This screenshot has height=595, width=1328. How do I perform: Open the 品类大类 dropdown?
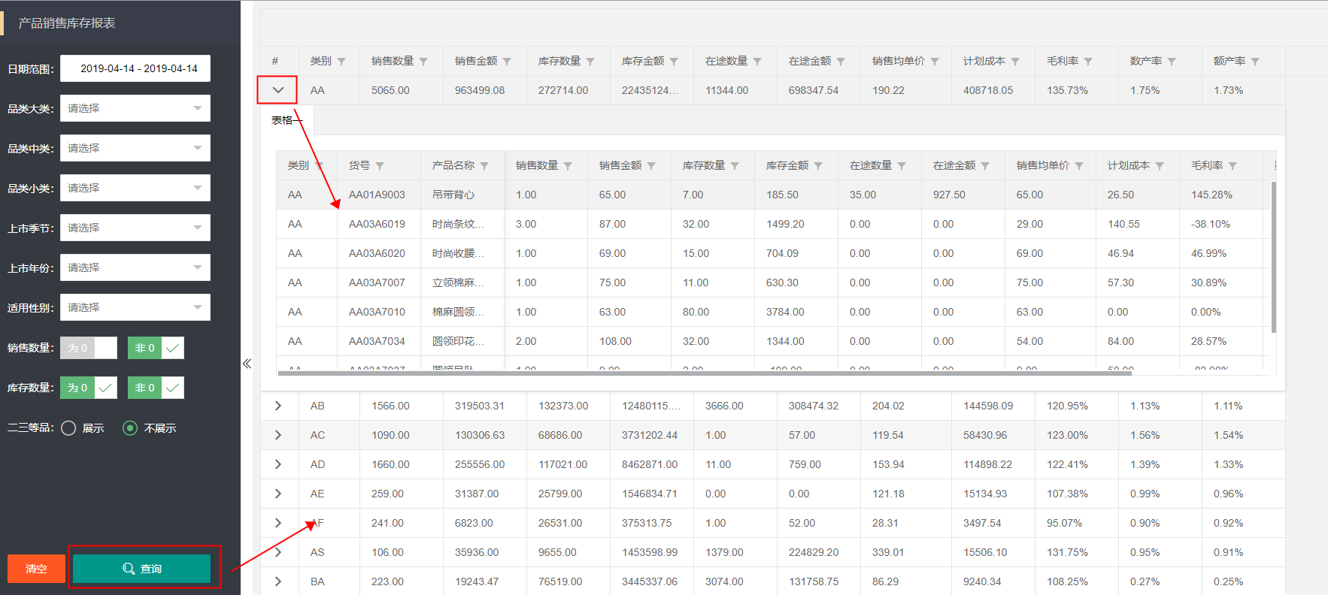pos(135,108)
